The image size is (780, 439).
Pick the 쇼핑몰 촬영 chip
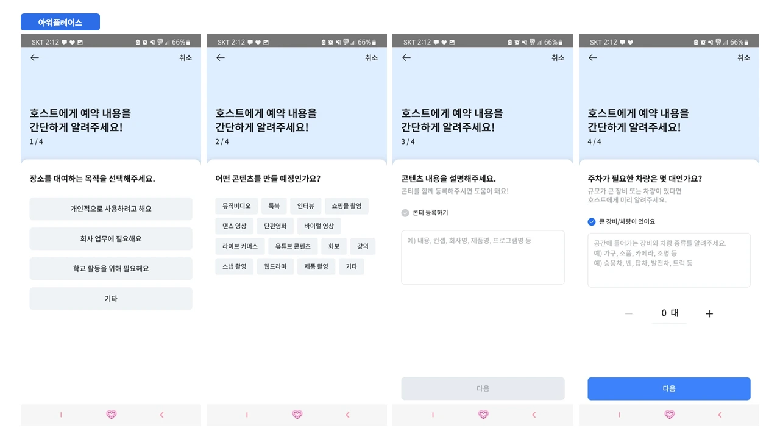[346, 206]
